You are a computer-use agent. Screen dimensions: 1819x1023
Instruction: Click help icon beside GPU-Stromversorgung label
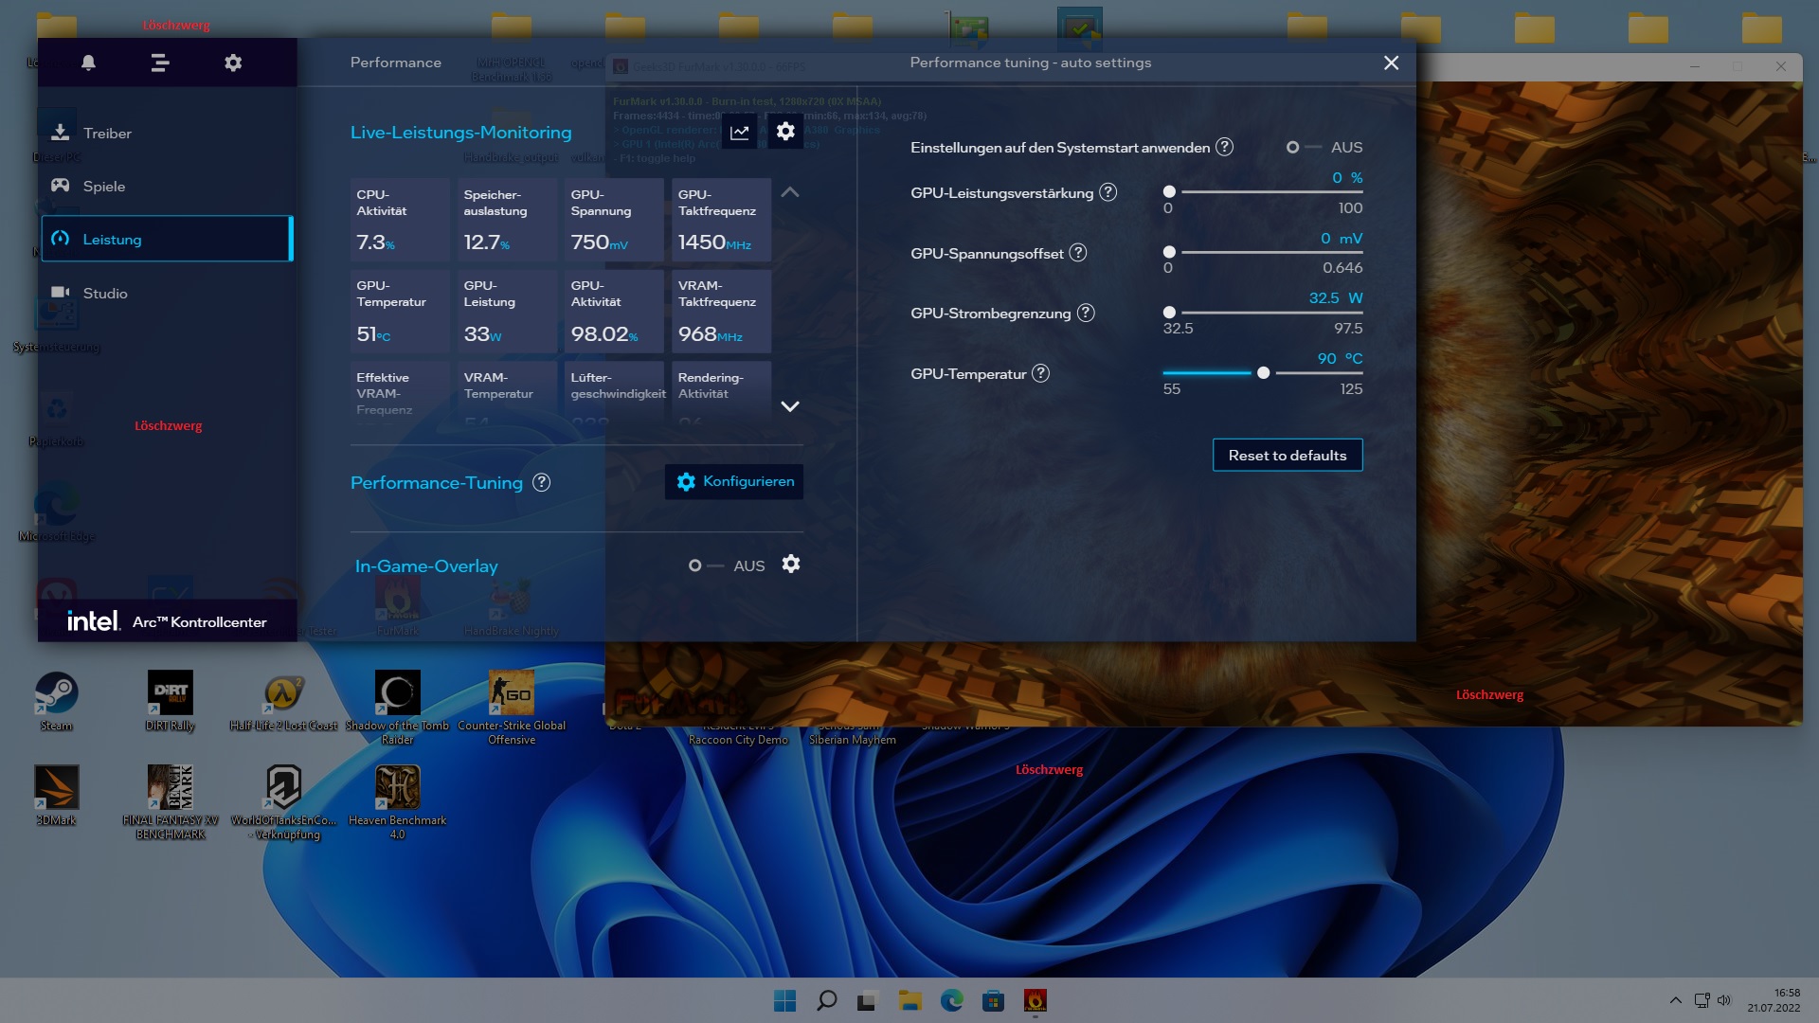coord(1086,313)
